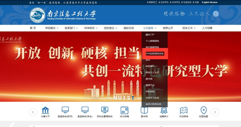241x127 pixels.
Task: Open the 校园地图 location pin icon
Action: point(204,110)
